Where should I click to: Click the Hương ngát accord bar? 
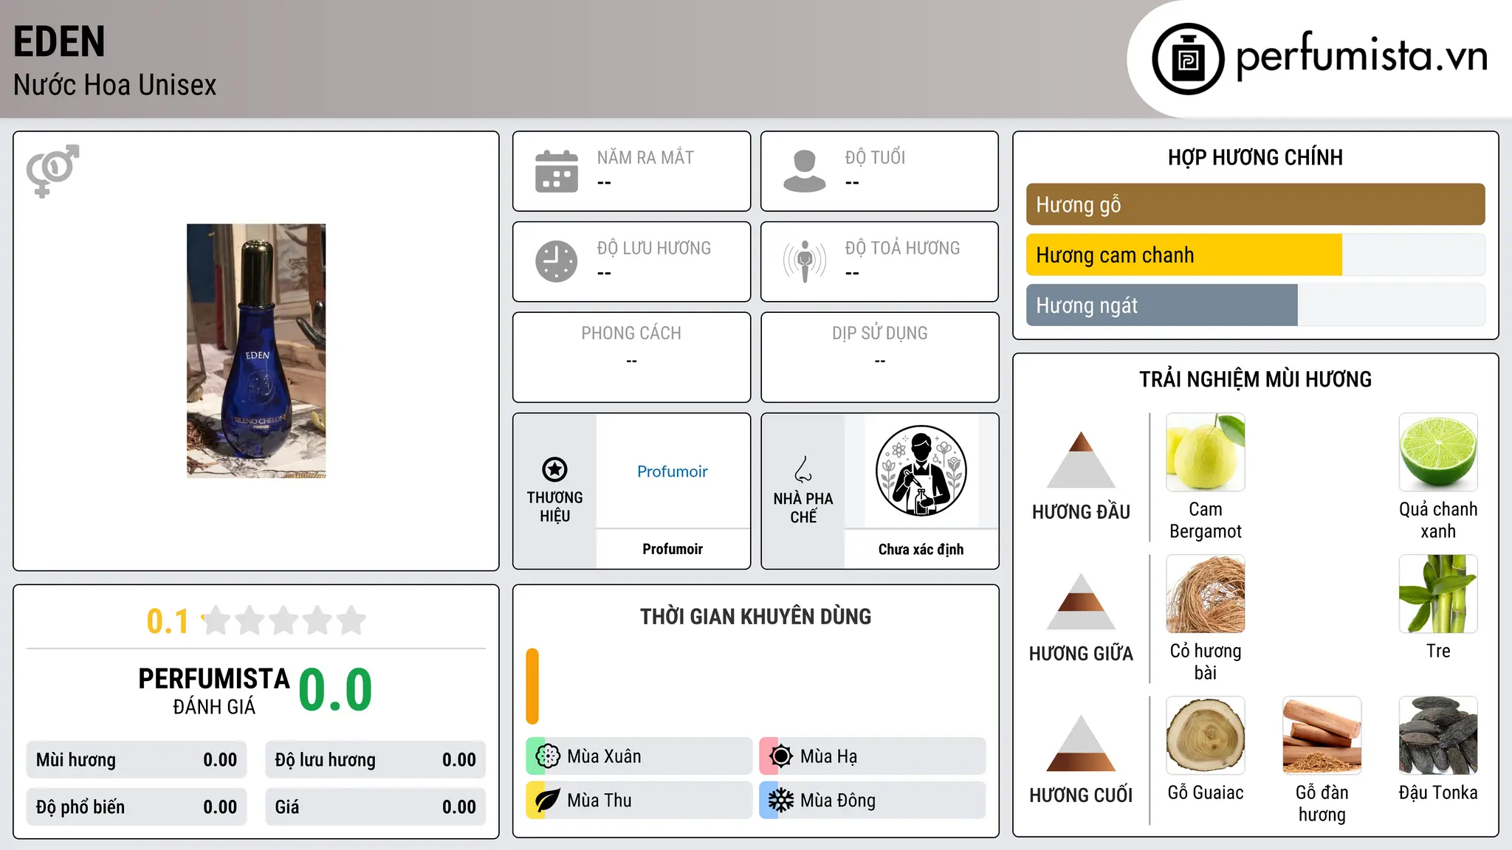[x=1255, y=305]
